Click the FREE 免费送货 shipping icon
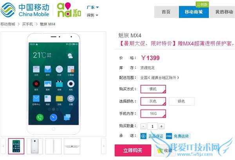The width and height of the screenshot is (235, 160). pyautogui.click(x=169, y=136)
